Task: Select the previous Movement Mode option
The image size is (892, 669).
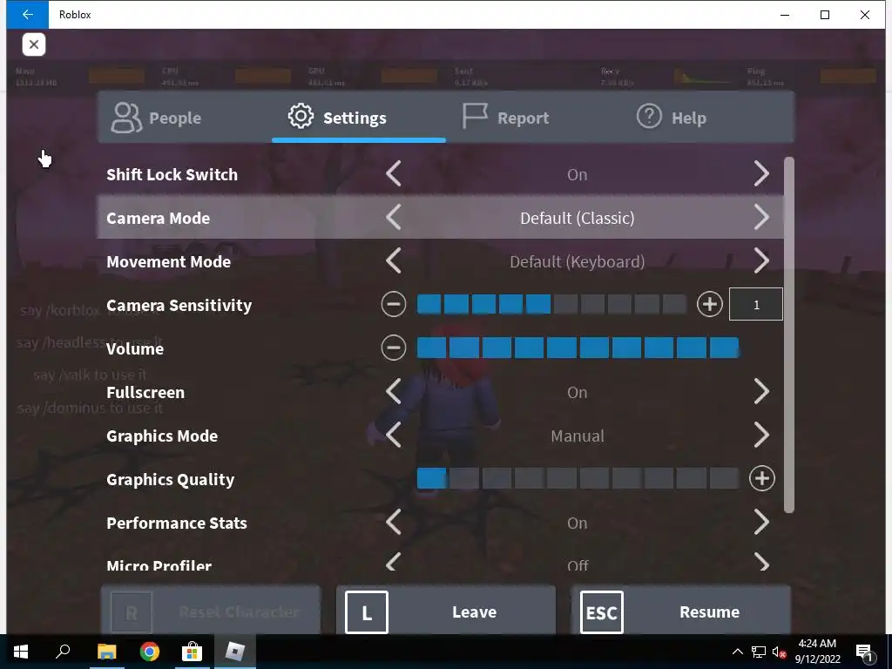Action: point(394,260)
